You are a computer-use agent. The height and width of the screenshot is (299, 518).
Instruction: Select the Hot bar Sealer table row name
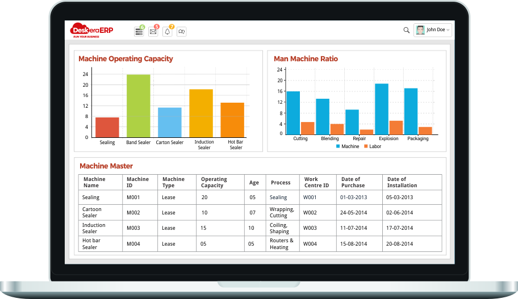pyautogui.click(x=91, y=243)
